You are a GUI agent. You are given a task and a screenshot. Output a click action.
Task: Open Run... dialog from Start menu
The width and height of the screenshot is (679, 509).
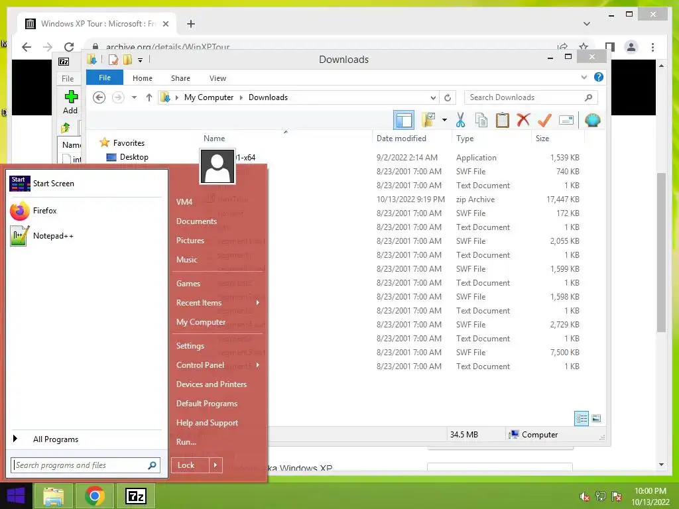click(186, 442)
